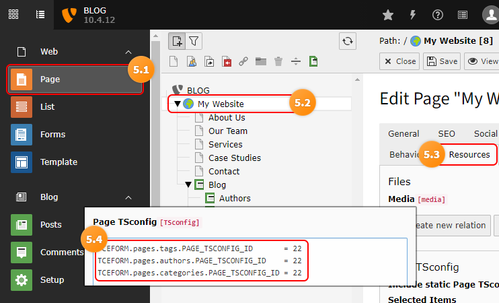Switch to the SEO tab
The image size is (499, 303).
pyautogui.click(x=447, y=134)
